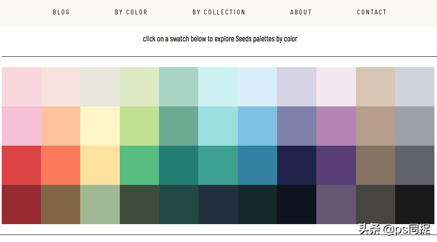Pick the coral orange swatch
The height and width of the screenshot is (242, 437).
[61, 165]
